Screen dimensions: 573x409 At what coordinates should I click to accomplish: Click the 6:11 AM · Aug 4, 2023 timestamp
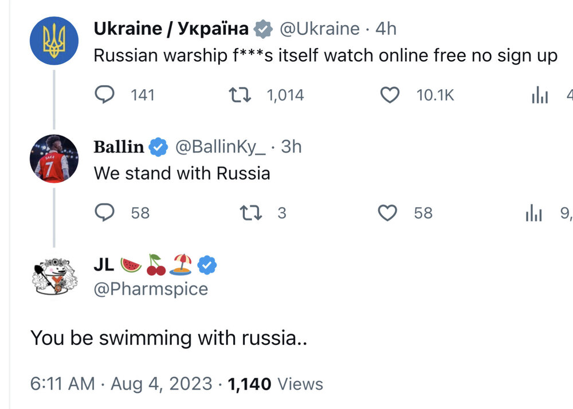tap(121, 383)
